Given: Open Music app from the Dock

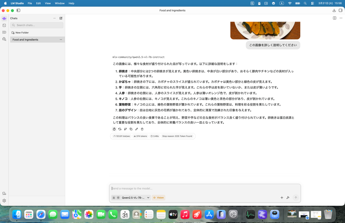Looking at the screenshot, I should (x=185, y=214).
